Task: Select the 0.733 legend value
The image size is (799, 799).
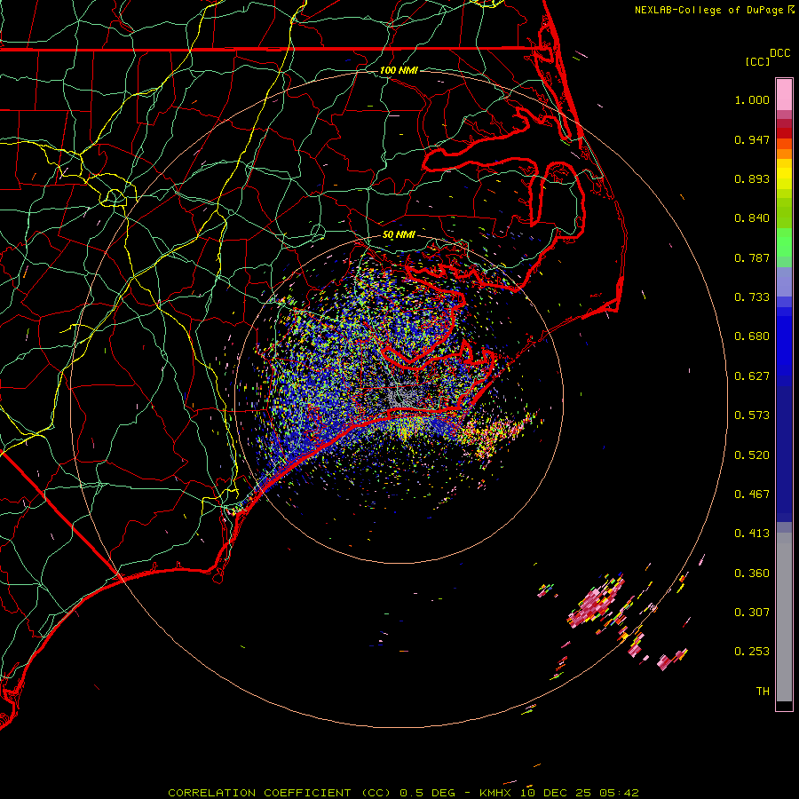Action: [752, 297]
